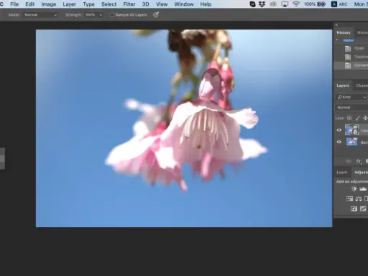The image size is (368, 276).
Task: Click the lock image pixels brush icon
Action: click(x=357, y=118)
